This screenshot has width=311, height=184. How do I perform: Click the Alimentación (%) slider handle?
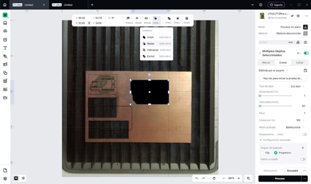click(x=260, y=96)
